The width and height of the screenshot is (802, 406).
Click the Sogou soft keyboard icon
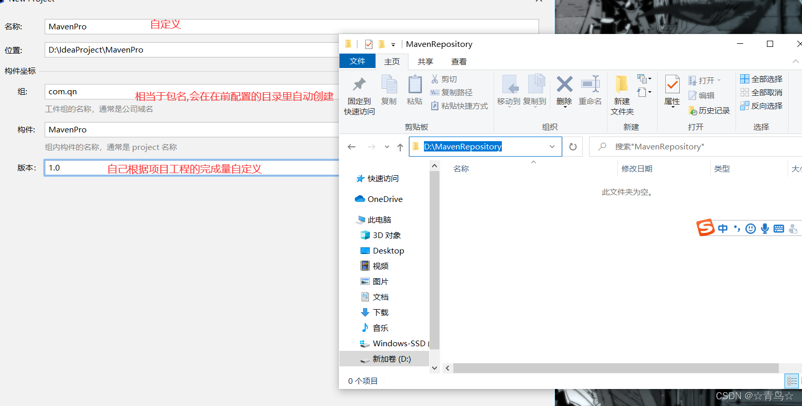(x=779, y=228)
